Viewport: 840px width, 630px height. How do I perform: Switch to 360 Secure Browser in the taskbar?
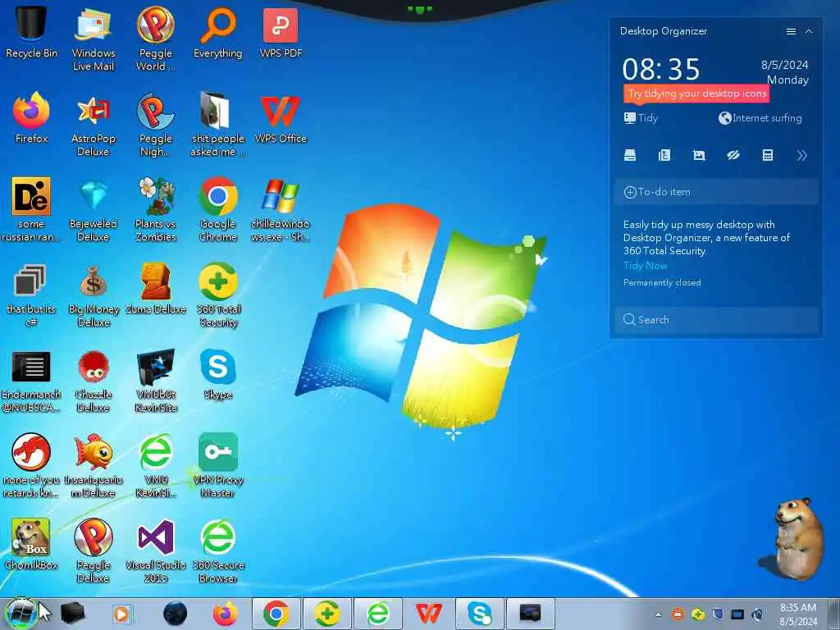(x=377, y=614)
